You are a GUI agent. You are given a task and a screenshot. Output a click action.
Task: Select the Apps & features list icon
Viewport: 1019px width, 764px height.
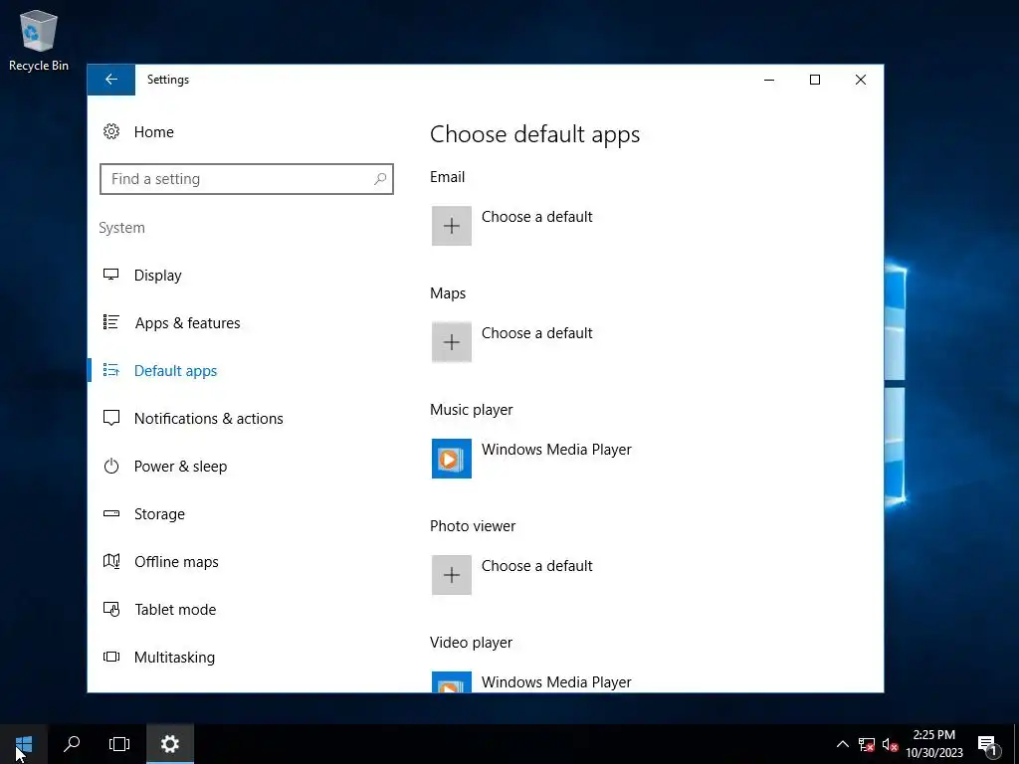(111, 322)
